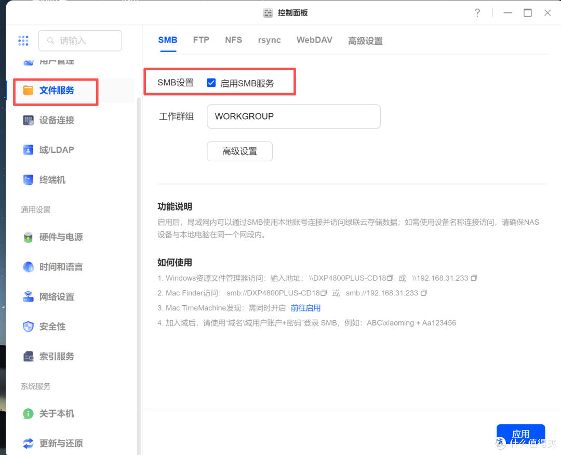The image size is (561, 455).
Task: Click the 域/LDAP sidebar icon
Action: 28,150
